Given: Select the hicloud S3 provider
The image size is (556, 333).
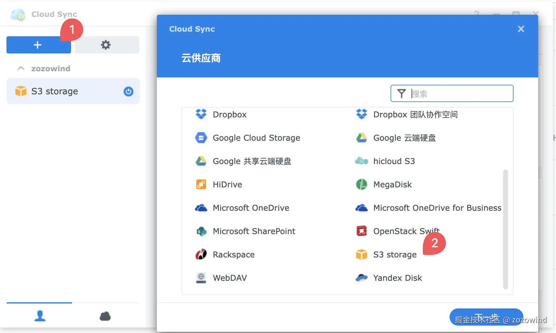Looking at the screenshot, I should [x=394, y=161].
